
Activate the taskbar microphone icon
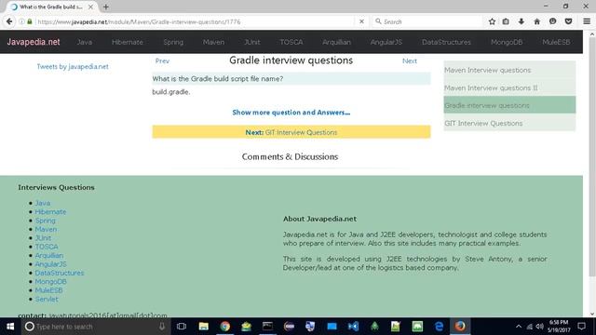click(x=162, y=327)
